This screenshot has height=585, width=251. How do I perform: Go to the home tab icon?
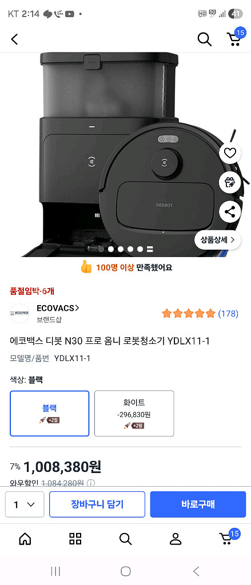pos(25,539)
